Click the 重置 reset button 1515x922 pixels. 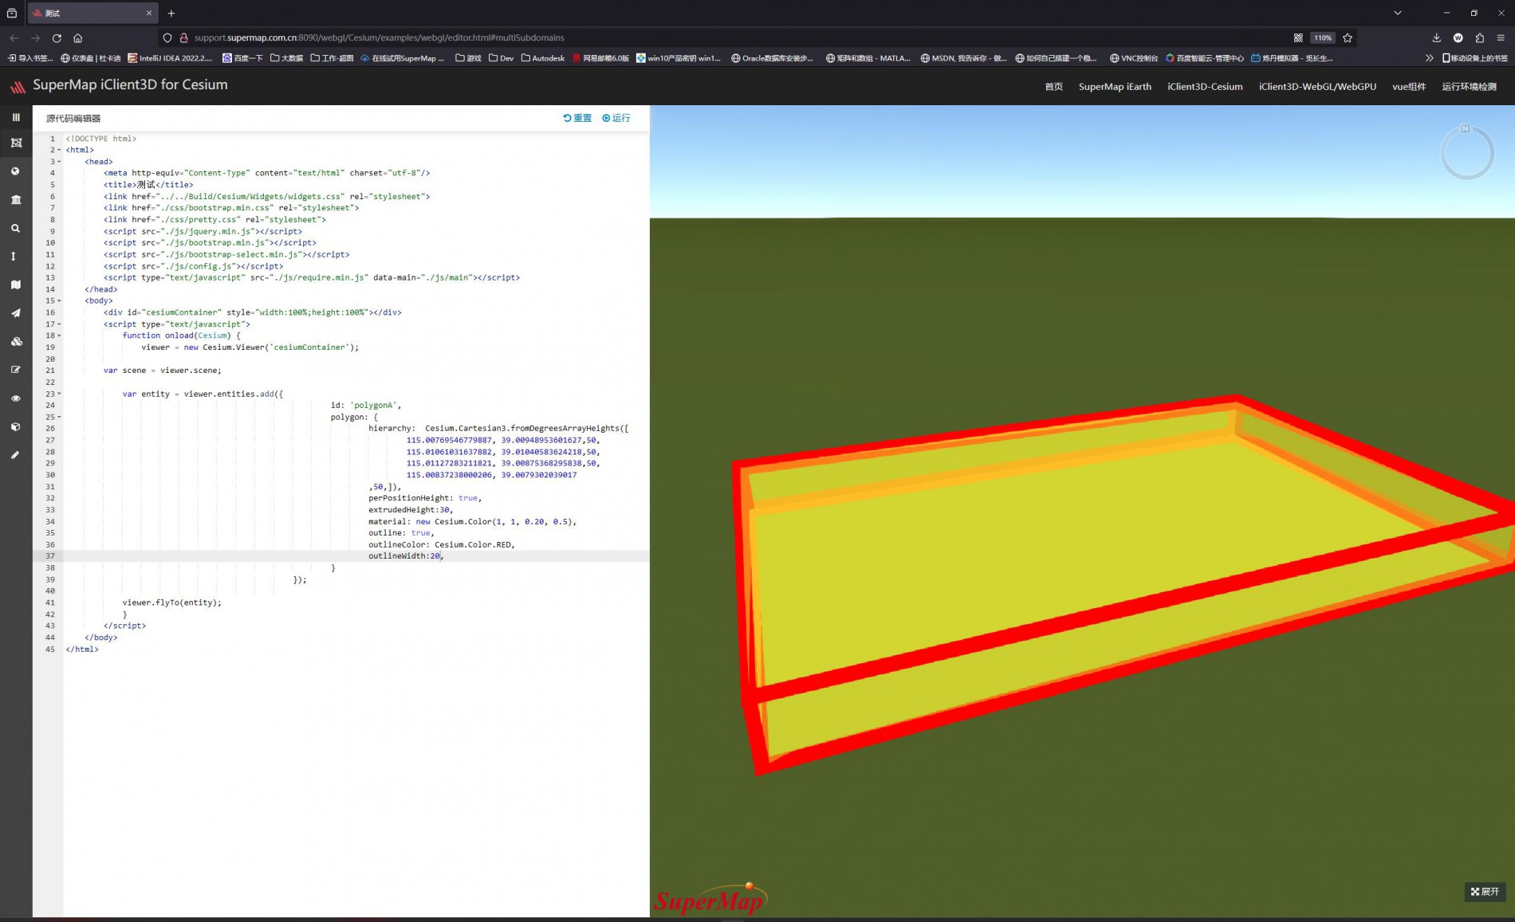[x=577, y=118]
